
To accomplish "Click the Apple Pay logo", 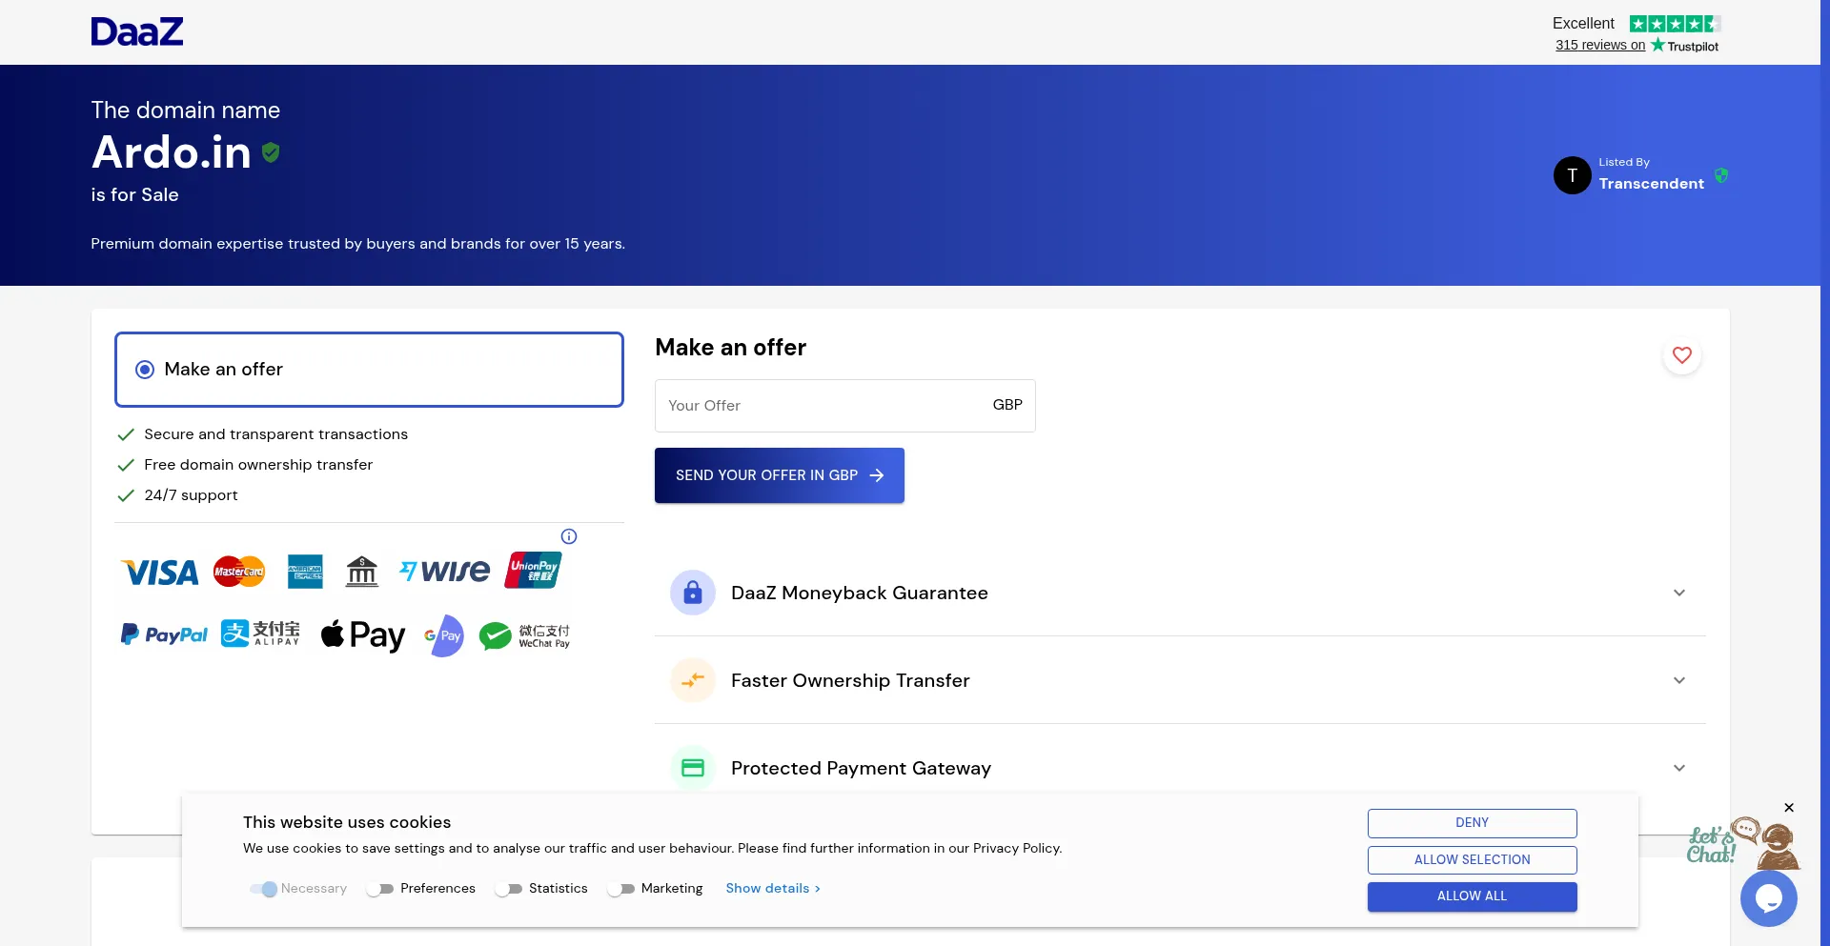I will tap(363, 635).
